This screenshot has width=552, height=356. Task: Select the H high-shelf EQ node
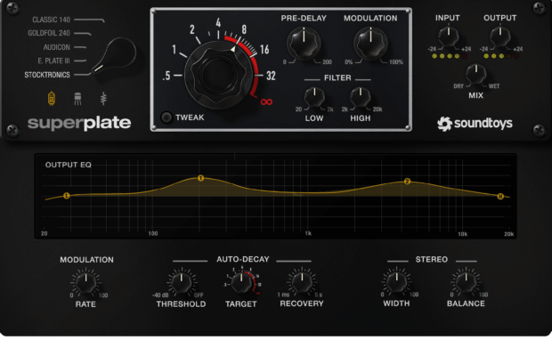pyautogui.click(x=500, y=197)
